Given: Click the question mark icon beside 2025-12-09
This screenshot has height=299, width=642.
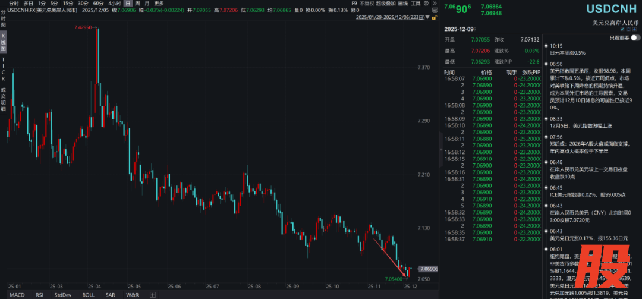Looking at the screenshot, I should (475, 28).
